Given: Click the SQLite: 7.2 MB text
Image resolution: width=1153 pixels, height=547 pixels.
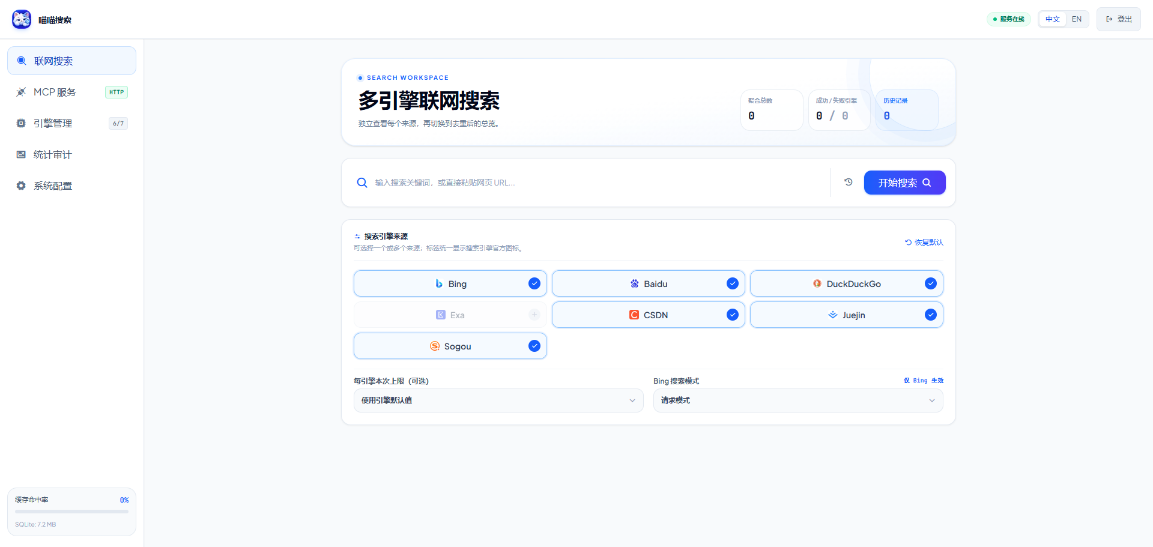Looking at the screenshot, I should pos(35,524).
